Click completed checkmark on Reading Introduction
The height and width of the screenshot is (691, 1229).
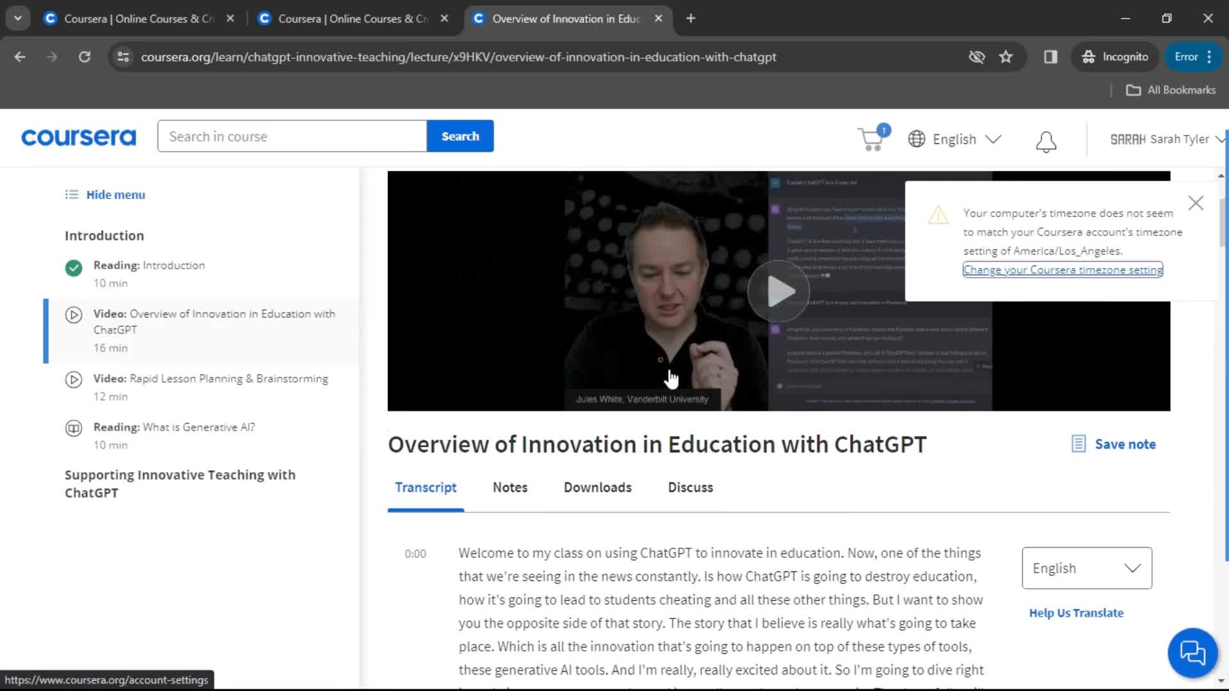(74, 268)
